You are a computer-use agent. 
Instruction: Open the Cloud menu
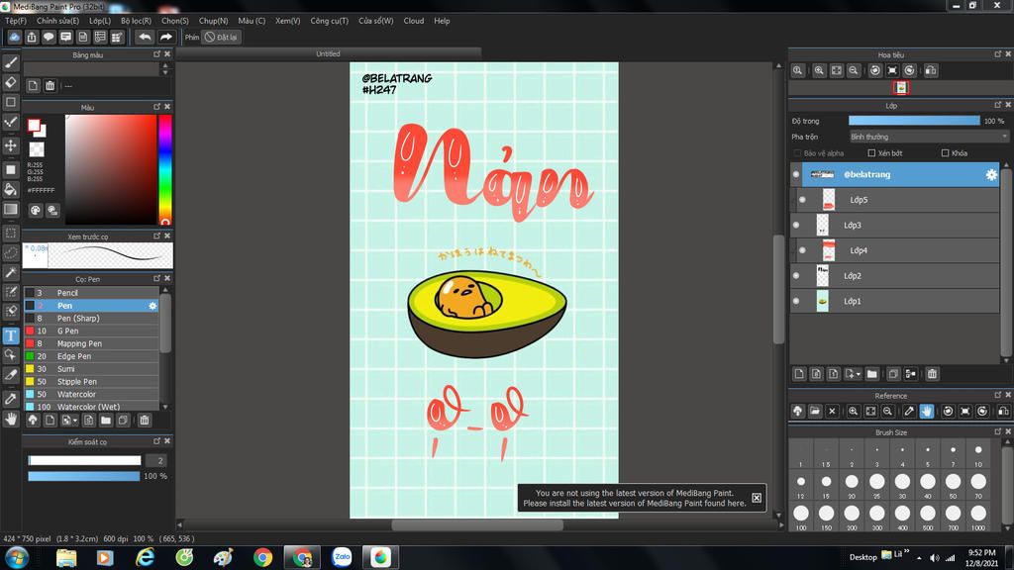pos(414,21)
